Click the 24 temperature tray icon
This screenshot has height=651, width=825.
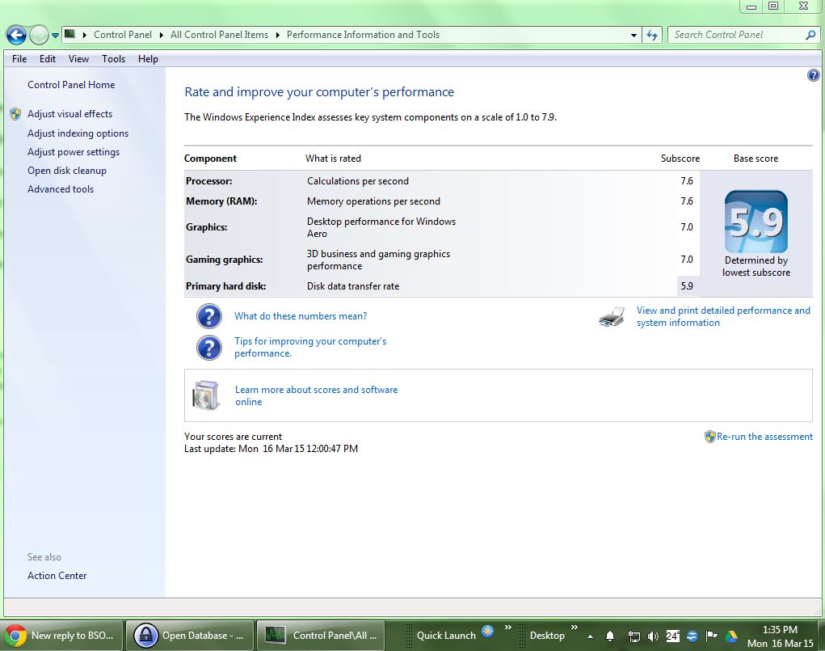672,636
